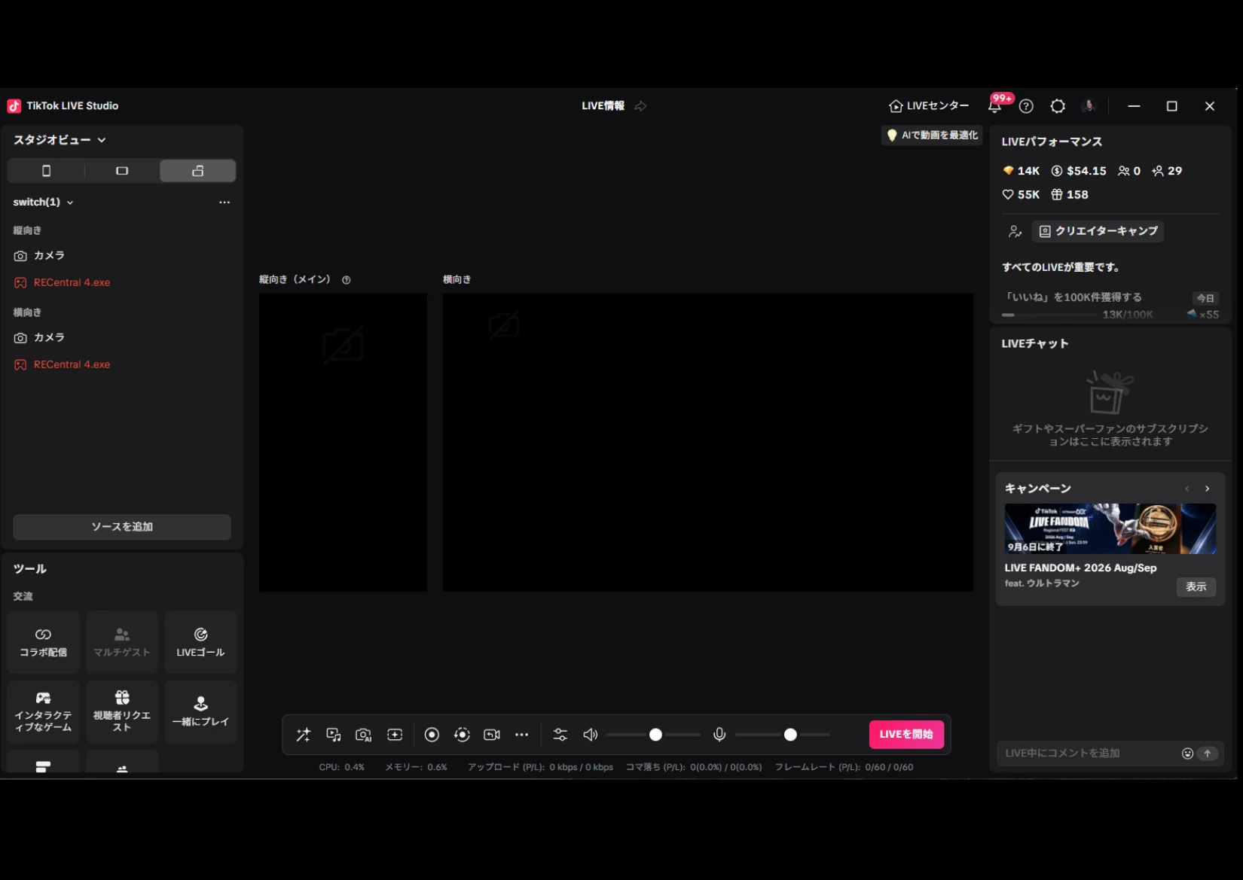Open the クリエイターキャンプ button
This screenshot has height=880, width=1243.
click(x=1098, y=231)
